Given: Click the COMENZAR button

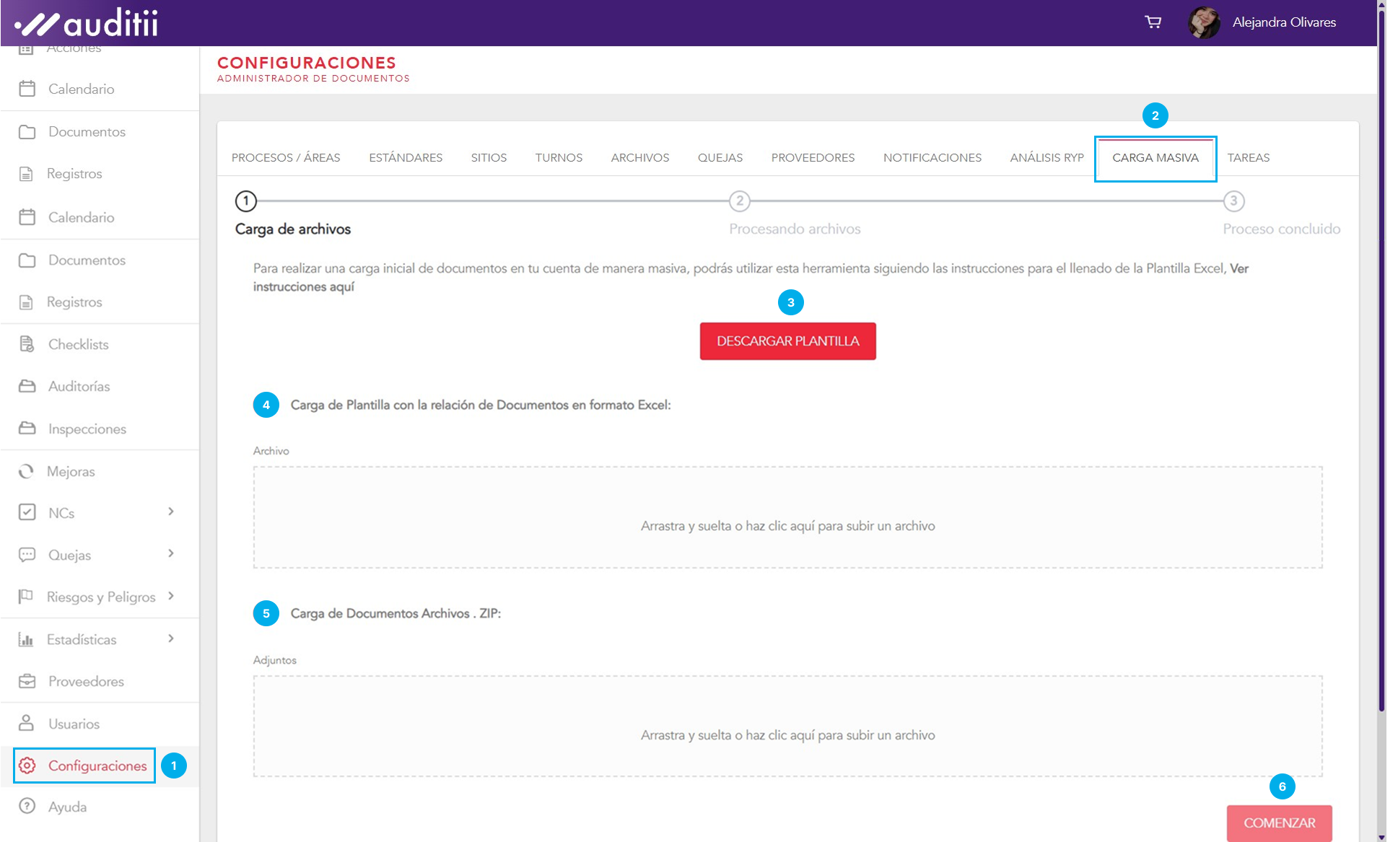Looking at the screenshot, I should (x=1279, y=823).
